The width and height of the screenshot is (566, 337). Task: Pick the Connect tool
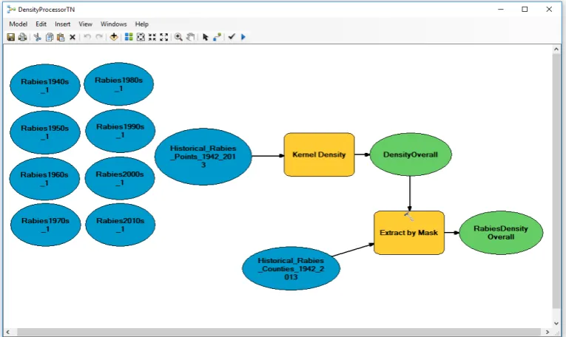(x=217, y=37)
